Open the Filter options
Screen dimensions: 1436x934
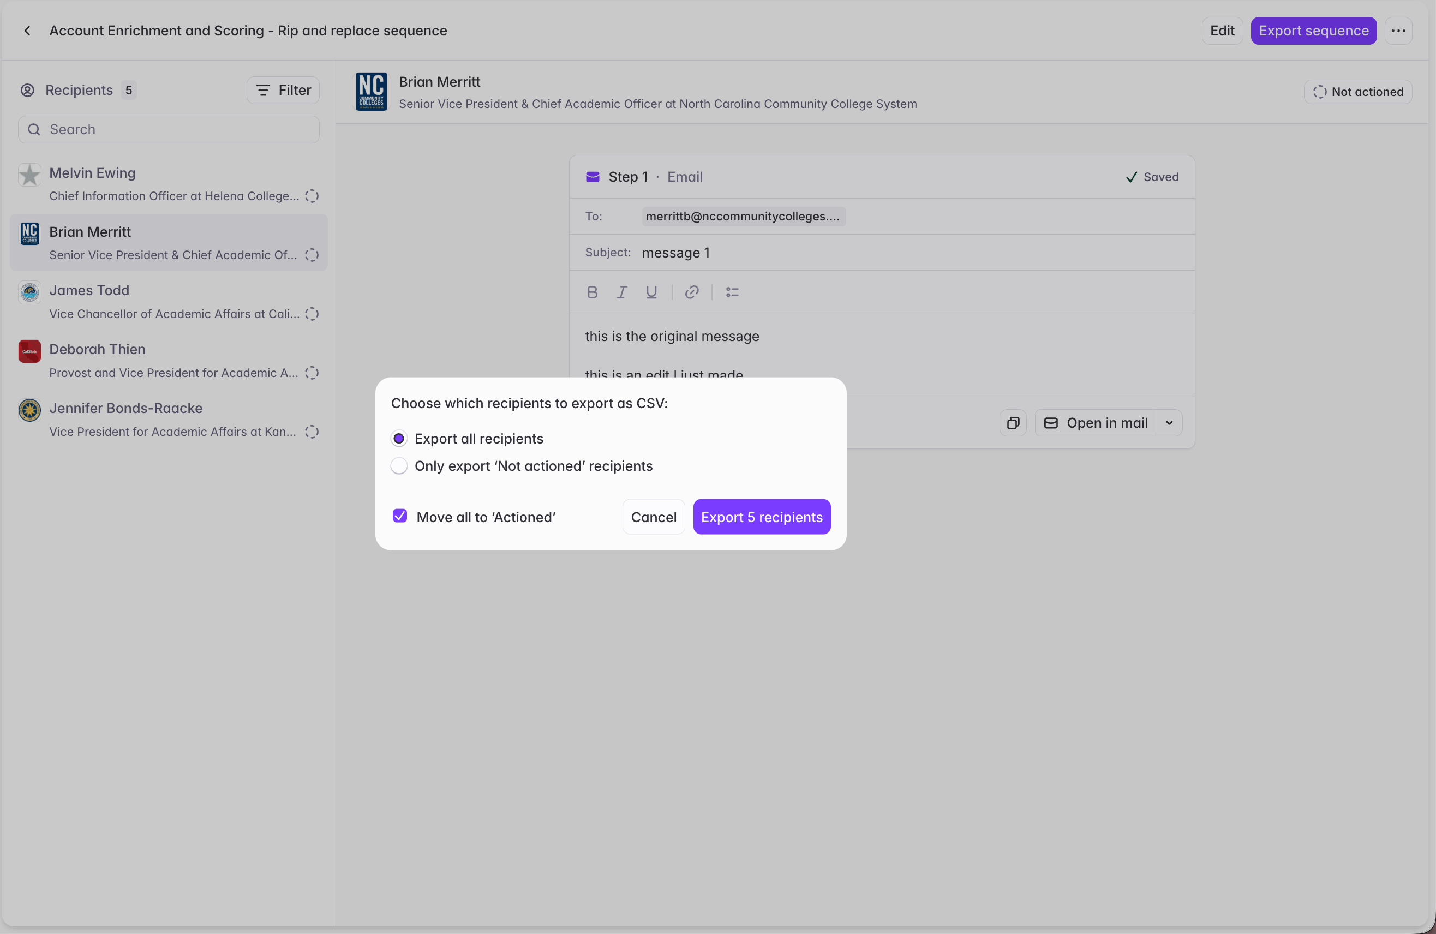283,91
